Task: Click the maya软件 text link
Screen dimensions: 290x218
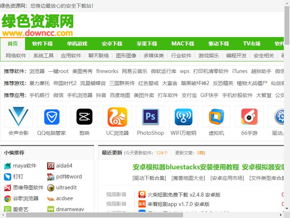Action: [25, 166]
